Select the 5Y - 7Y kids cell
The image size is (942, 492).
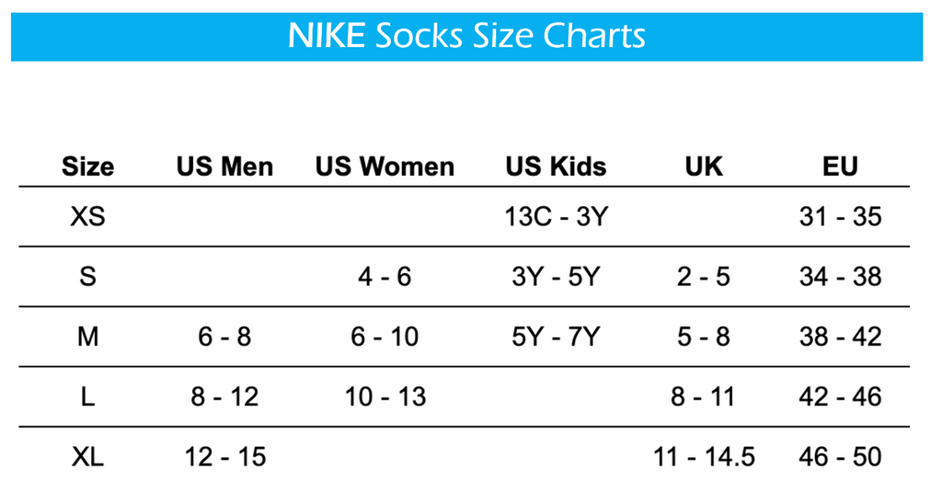click(556, 337)
